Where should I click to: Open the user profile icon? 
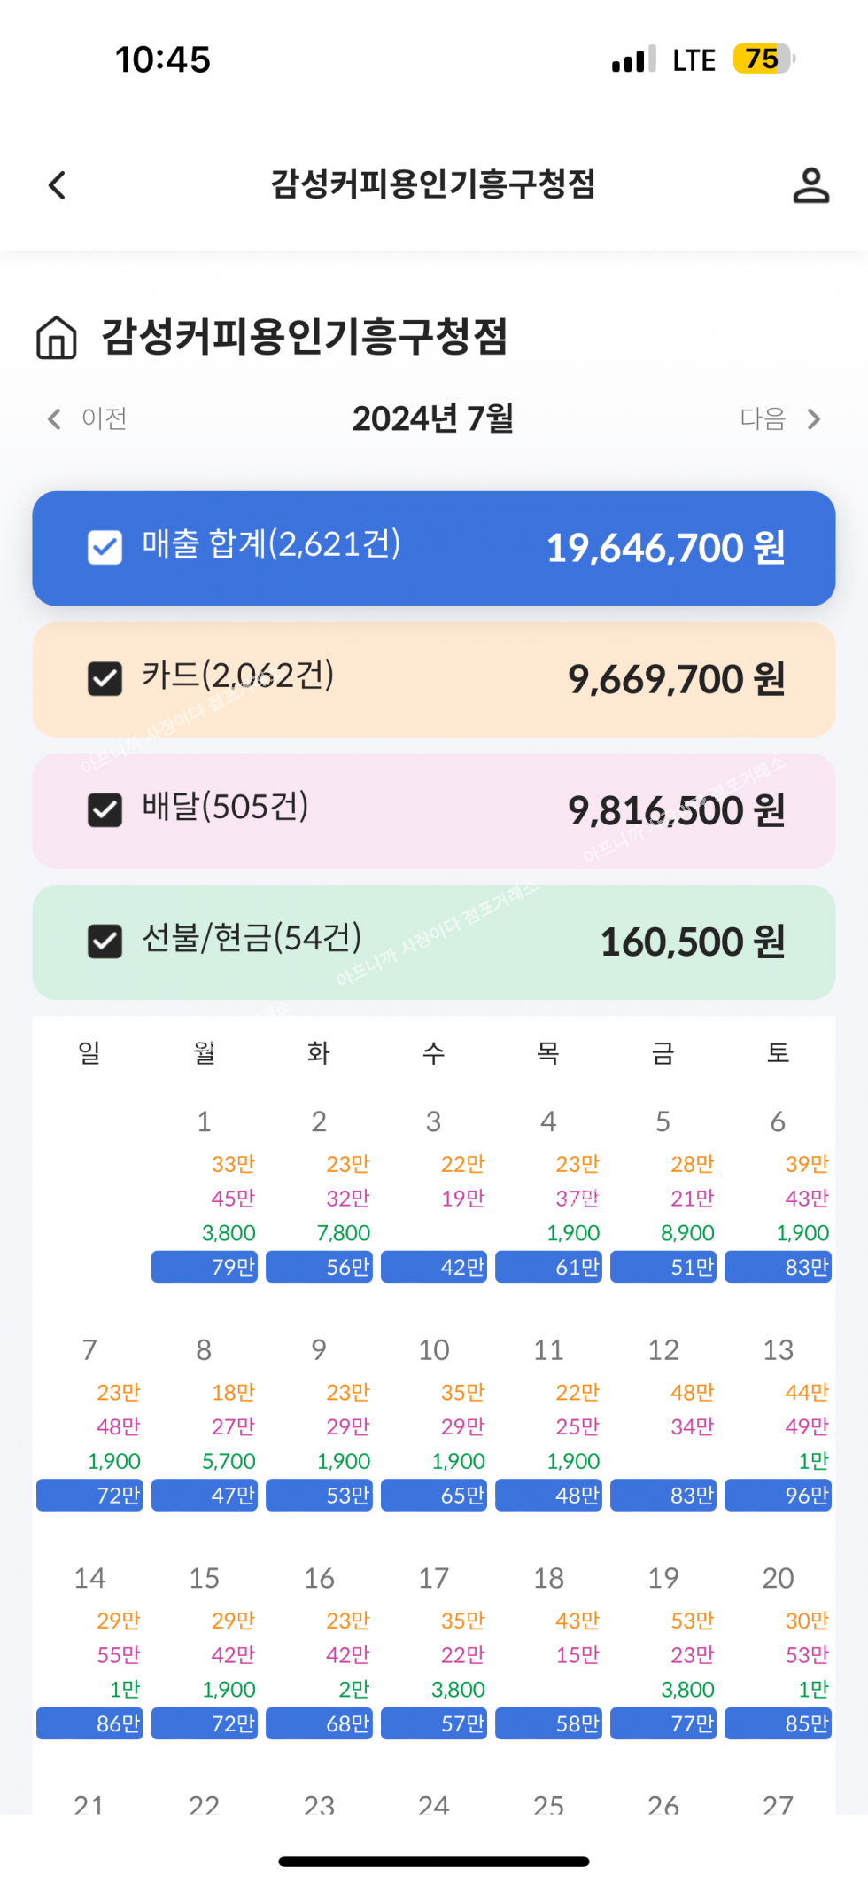click(x=810, y=185)
